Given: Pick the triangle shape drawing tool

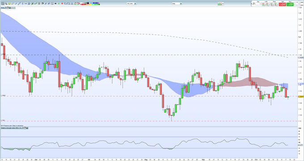Looking at the screenshot, I should click(x=72, y=4).
